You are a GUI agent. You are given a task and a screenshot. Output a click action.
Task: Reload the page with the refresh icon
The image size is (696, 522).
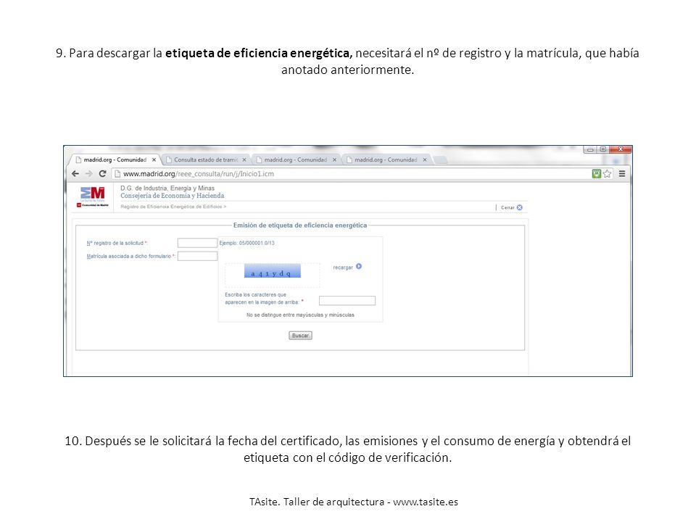102,173
